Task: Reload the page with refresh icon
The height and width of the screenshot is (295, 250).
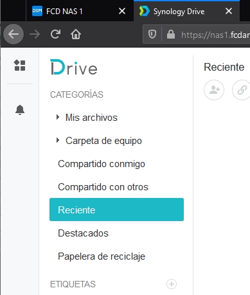Action: coord(55,34)
